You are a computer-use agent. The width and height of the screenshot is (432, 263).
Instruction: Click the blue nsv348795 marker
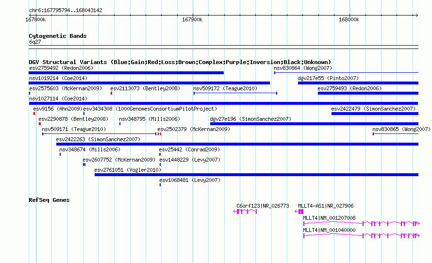pyautogui.click(x=120, y=124)
